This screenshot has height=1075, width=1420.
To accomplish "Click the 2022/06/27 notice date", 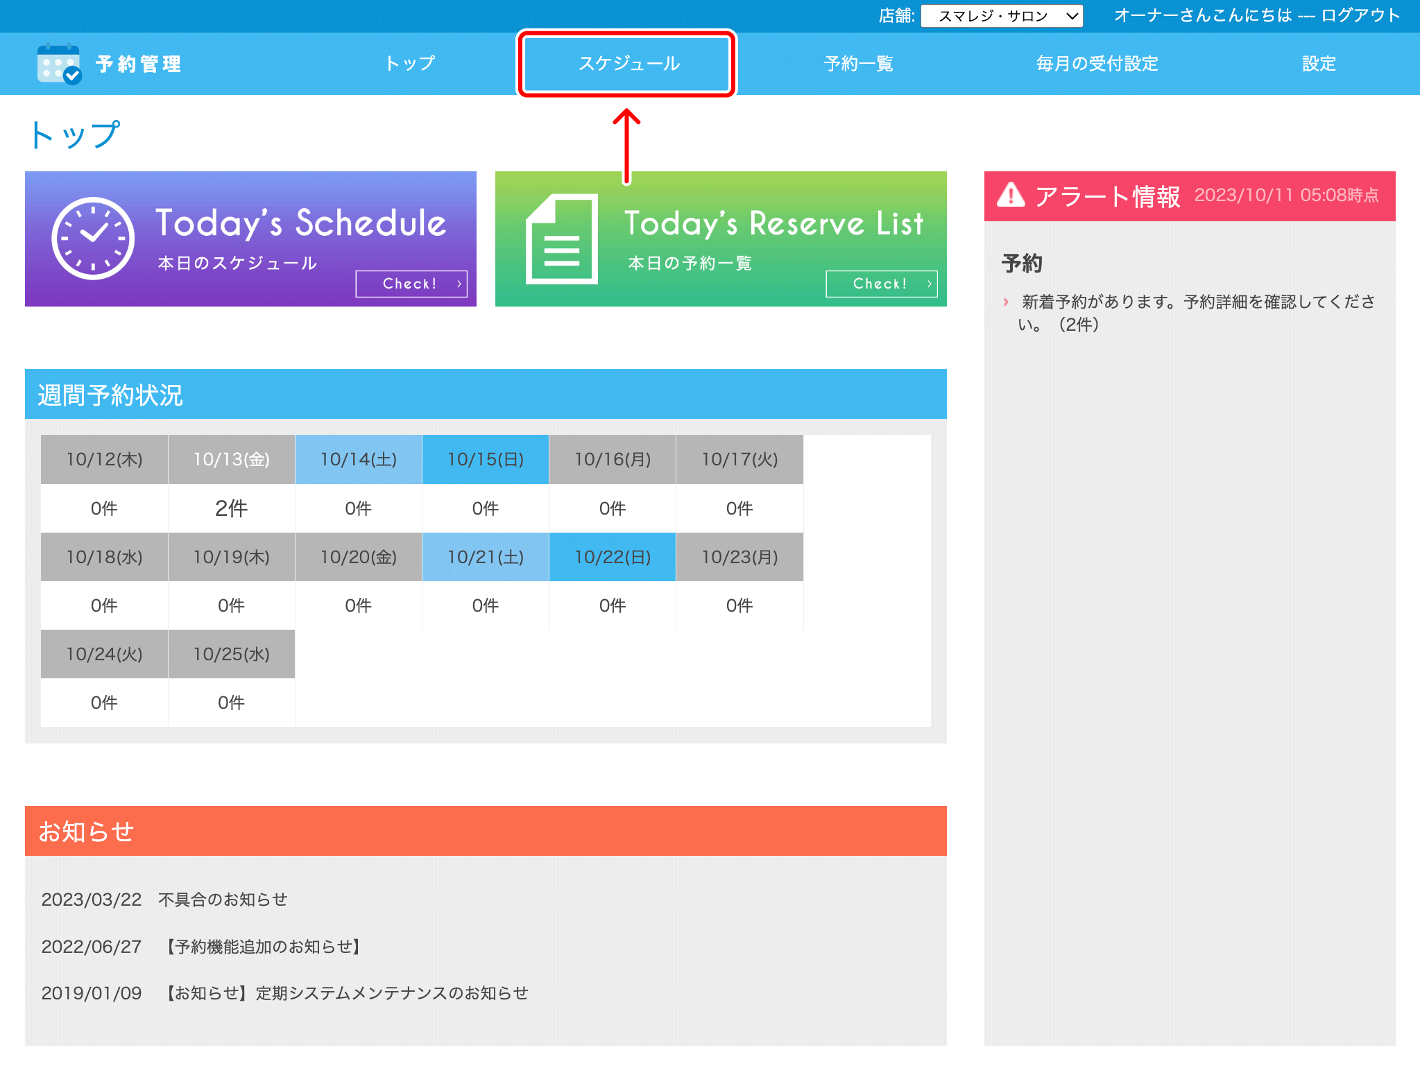I will tap(92, 947).
